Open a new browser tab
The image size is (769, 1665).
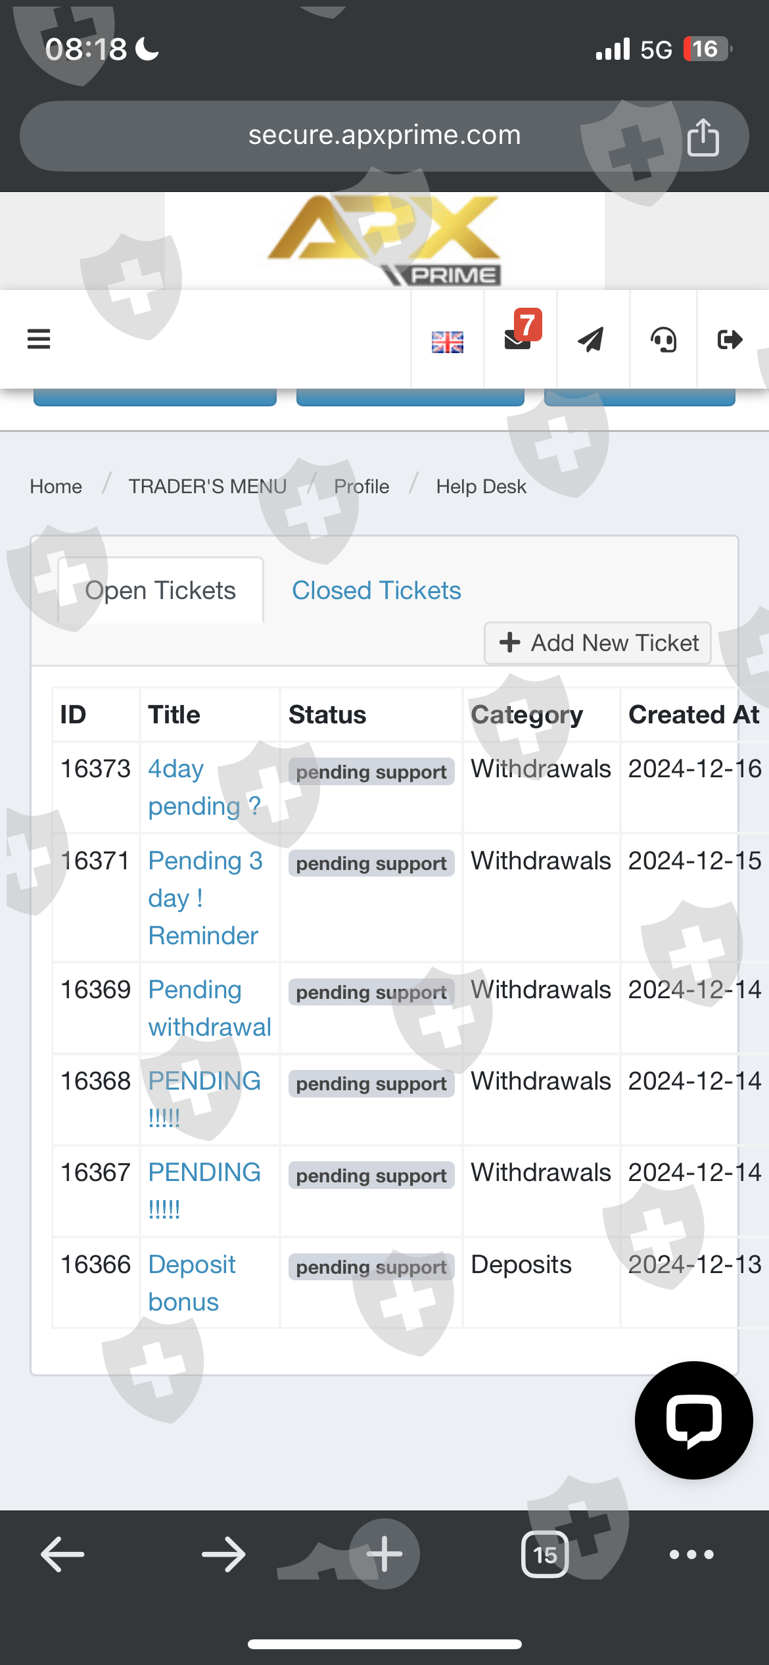click(384, 1555)
